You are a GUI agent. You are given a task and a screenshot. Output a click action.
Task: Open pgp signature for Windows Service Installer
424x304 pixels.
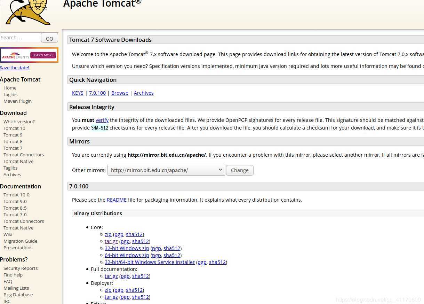202,262
